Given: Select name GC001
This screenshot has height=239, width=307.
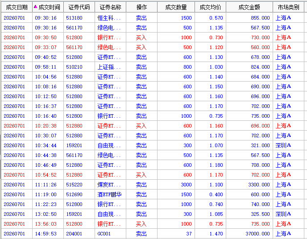Looking at the screenshot, I should (104, 234).
